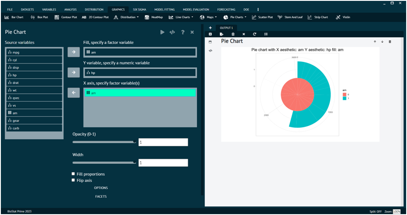Switch to the DOE tab
This screenshot has height=215, width=407.
[x=246, y=10]
